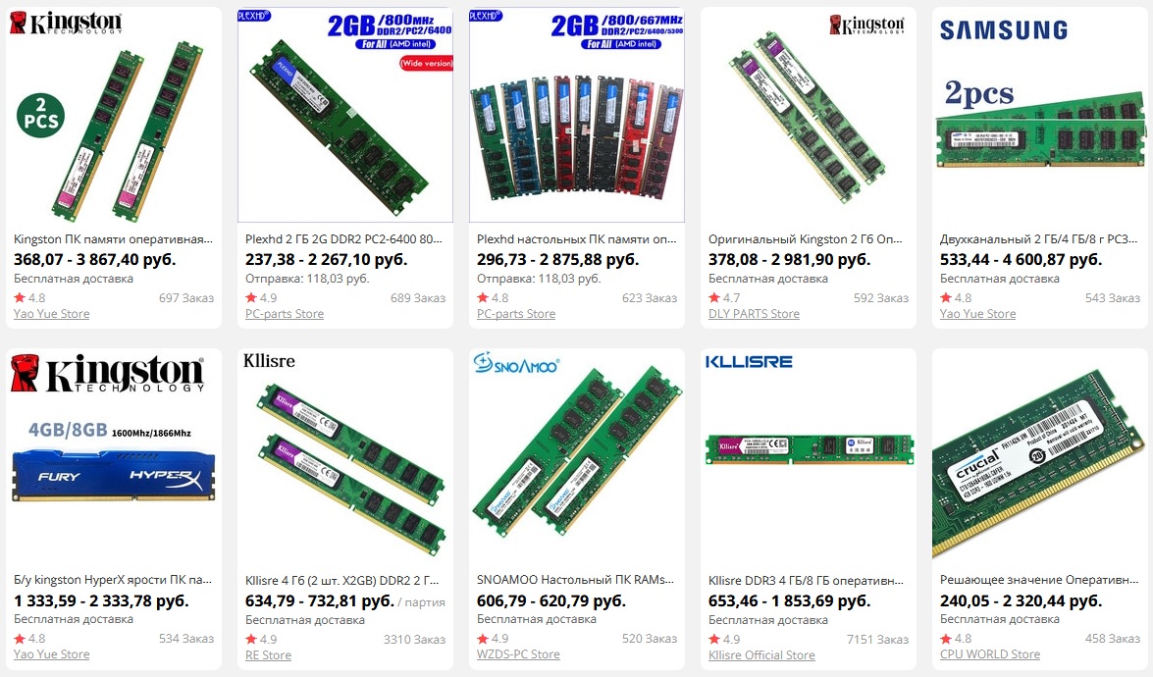The height and width of the screenshot is (677, 1153).
Task: Open the CPU WORLD Store link
Action: tap(990, 653)
